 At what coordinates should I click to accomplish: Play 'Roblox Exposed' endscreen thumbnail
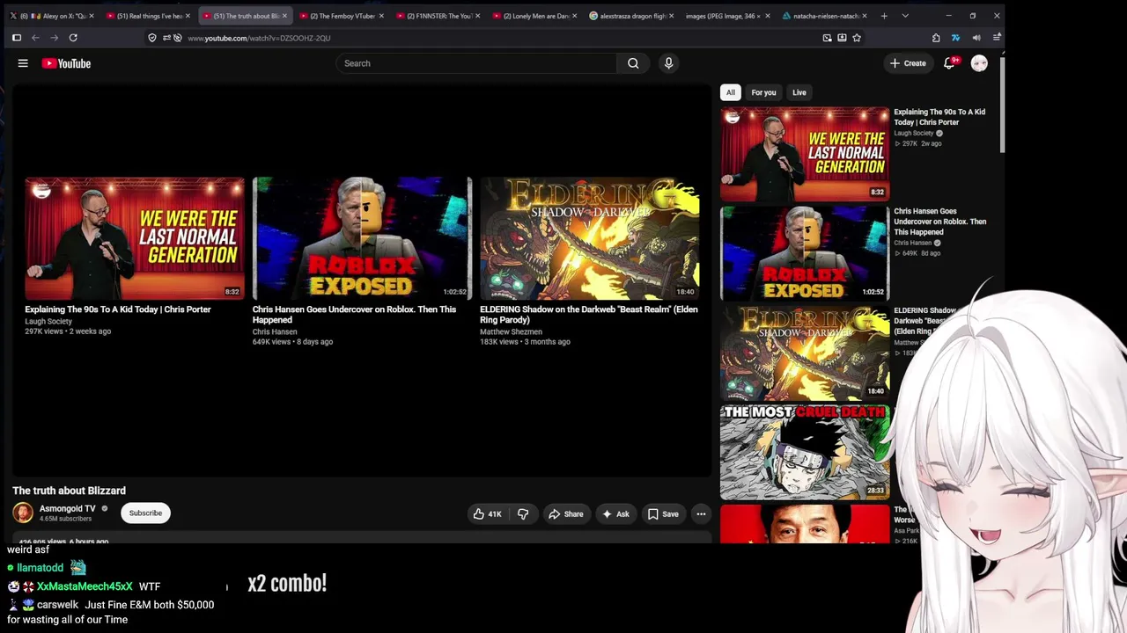pos(362,238)
